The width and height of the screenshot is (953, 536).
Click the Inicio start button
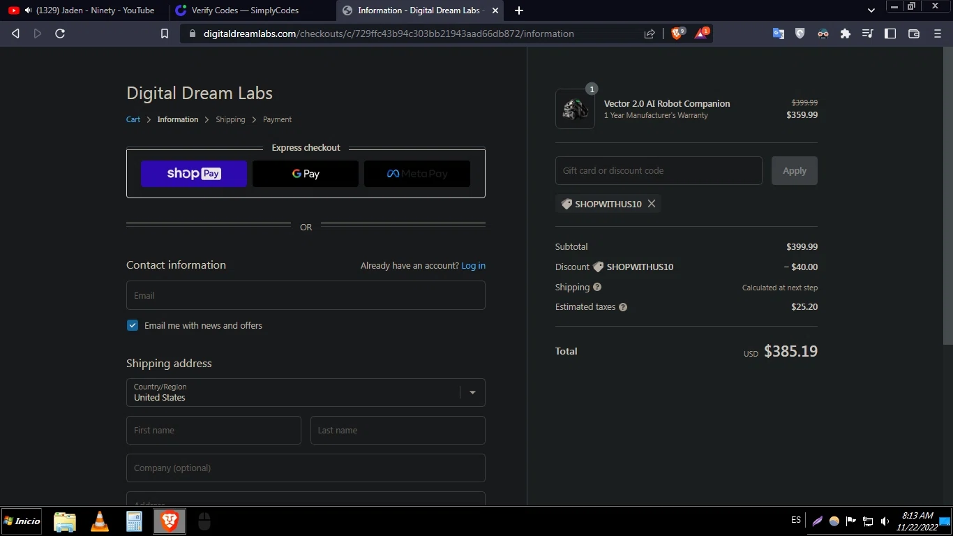click(x=22, y=521)
